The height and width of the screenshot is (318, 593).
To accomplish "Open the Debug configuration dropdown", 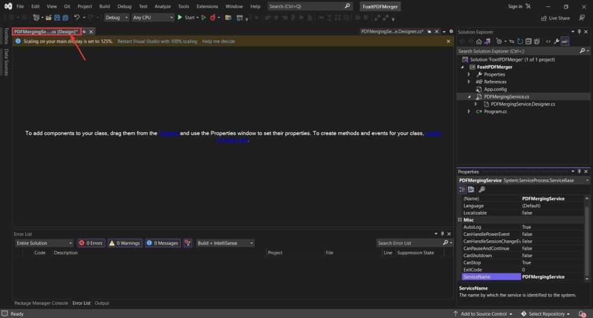I will click(x=116, y=17).
